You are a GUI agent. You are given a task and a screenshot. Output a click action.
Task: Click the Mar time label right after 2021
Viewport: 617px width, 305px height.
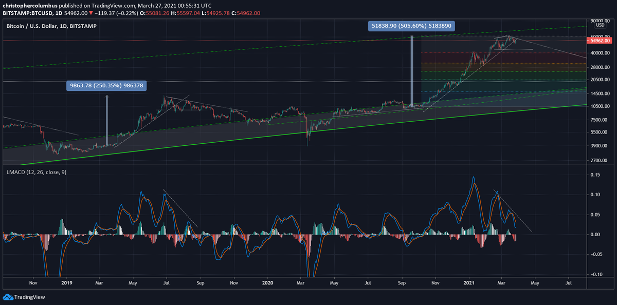point(501,282)
